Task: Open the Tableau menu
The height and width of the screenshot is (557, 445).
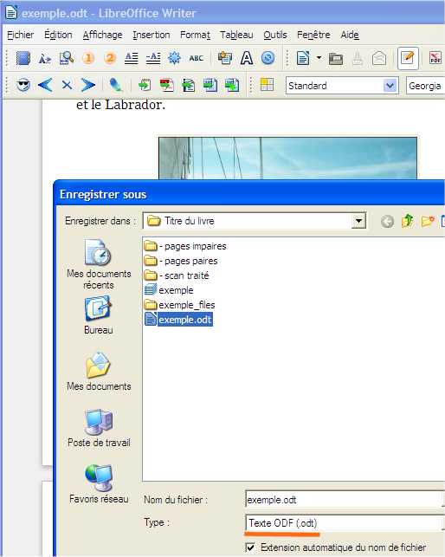Action: 236,35
